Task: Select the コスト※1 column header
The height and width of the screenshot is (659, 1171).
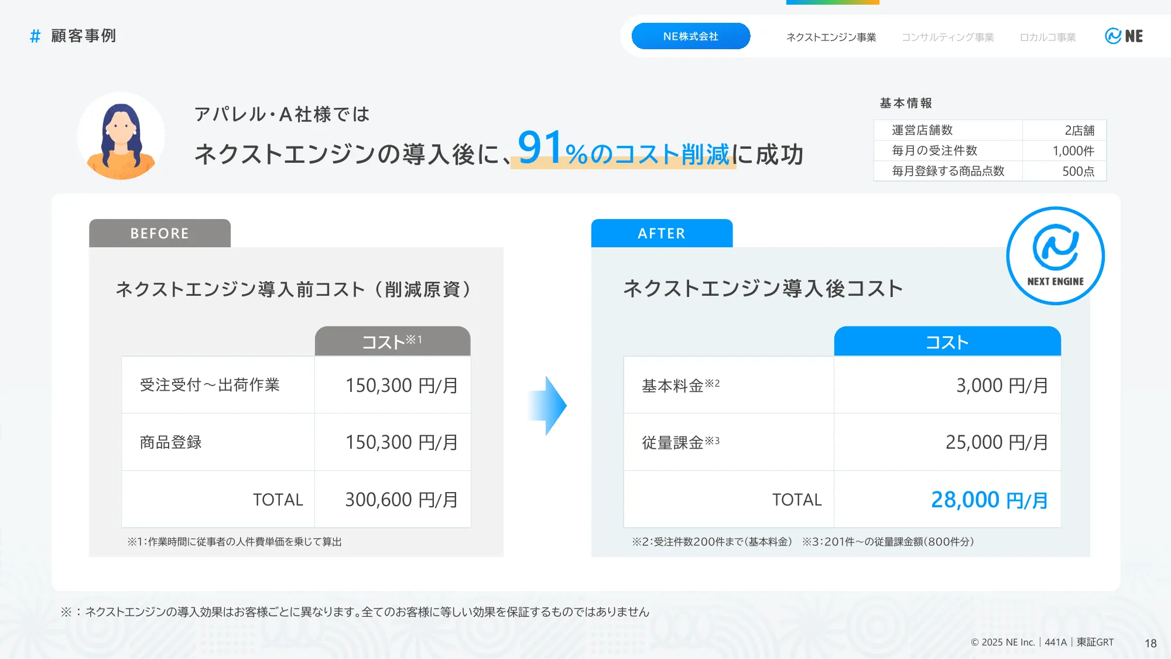Action: [392, 341]
